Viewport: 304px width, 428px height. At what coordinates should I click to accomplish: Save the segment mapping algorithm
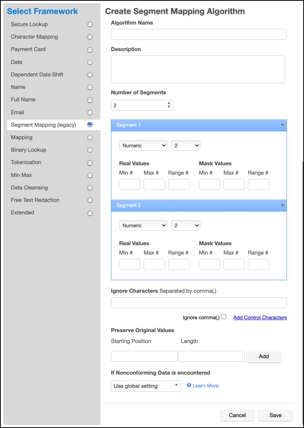pos(275,415)
